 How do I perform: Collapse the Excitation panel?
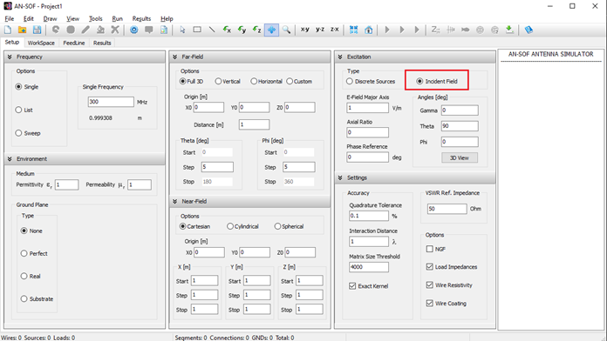pos(340,57)
